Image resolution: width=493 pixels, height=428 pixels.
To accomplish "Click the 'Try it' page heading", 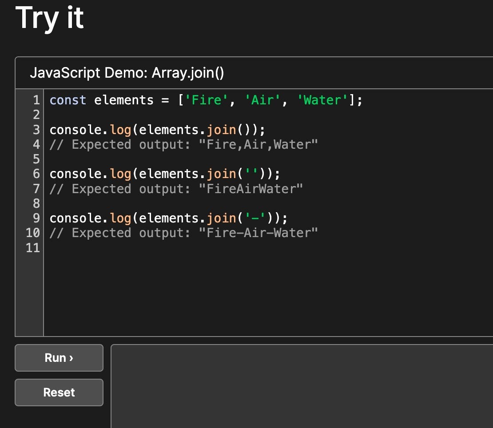I will coord(49,18).
